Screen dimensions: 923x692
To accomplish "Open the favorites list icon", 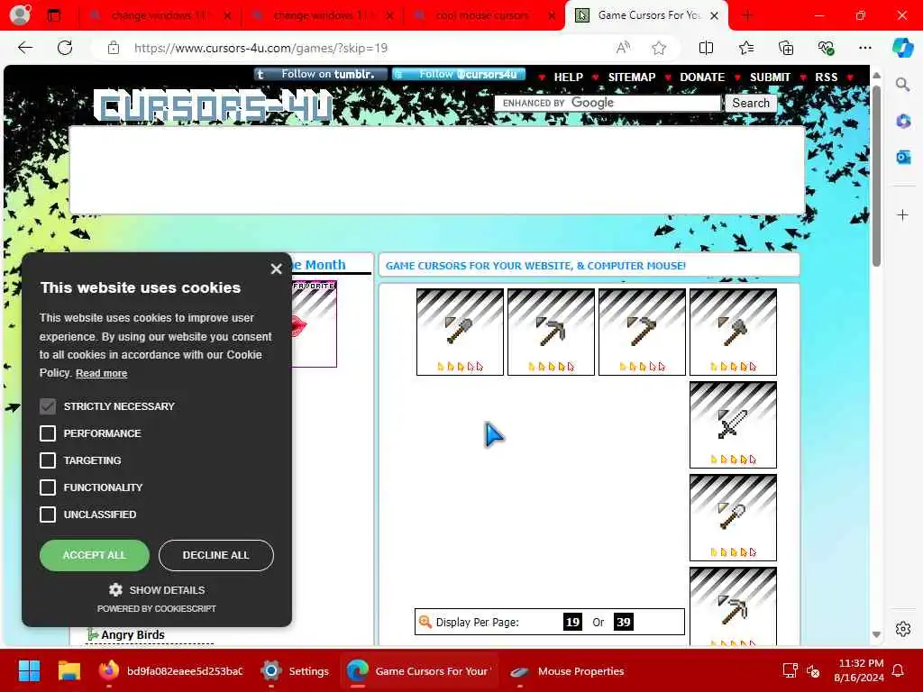I will pyautogui.click(x=745, y=48).
